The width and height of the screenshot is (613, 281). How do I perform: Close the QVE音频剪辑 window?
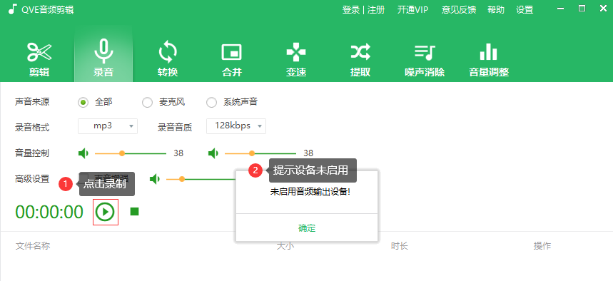603,9
